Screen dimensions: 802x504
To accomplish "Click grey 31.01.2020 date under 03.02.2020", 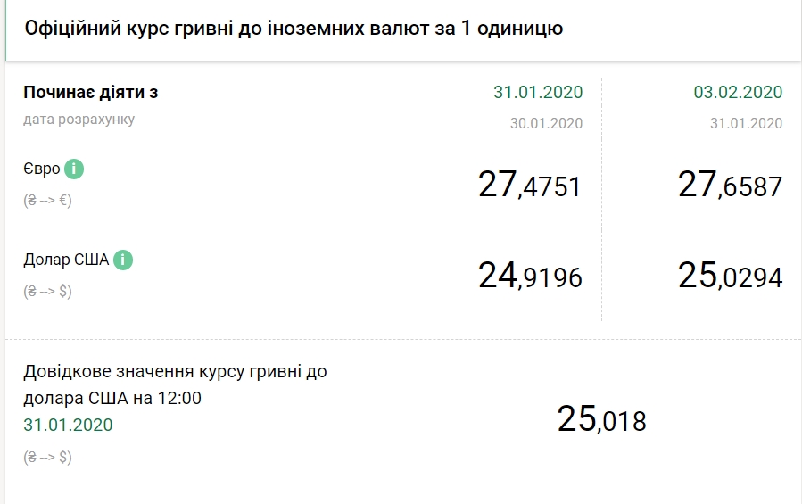I will (x=746, y=123).
